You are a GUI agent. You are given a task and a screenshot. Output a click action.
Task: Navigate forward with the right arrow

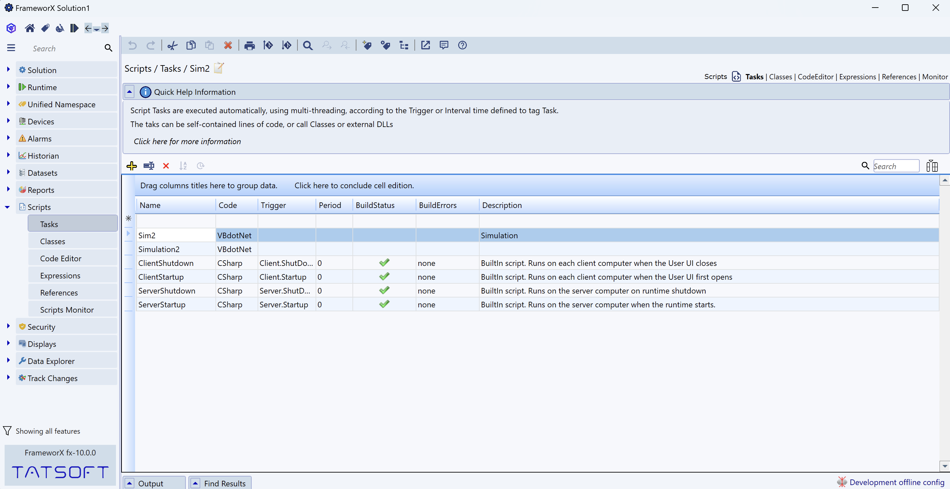point(105,28)
